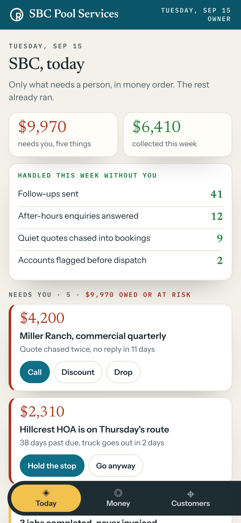Image resolution: width=241 pixels, height=523 pixels.
Task: Open the $6,410 collected this week card
Action: [178, 134]
